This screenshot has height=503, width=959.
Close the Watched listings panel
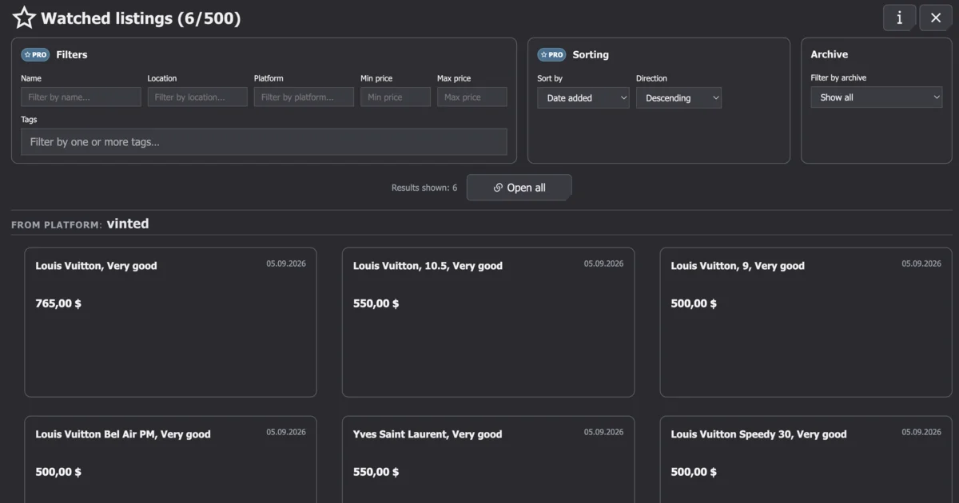[936, 18]
